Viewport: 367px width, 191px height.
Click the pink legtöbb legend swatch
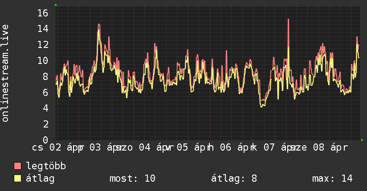click(17, 166)
